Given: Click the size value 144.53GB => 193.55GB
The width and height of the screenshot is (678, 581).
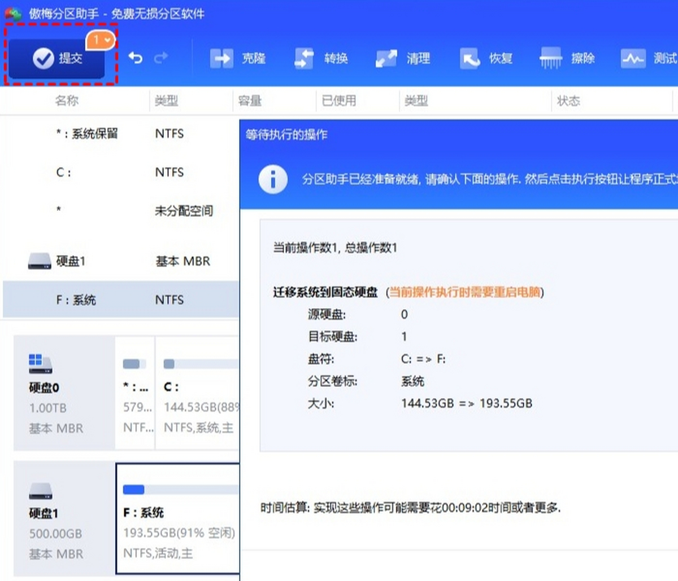Looking at the screenshot, I should pyautogui.click(x=467, y=403).
